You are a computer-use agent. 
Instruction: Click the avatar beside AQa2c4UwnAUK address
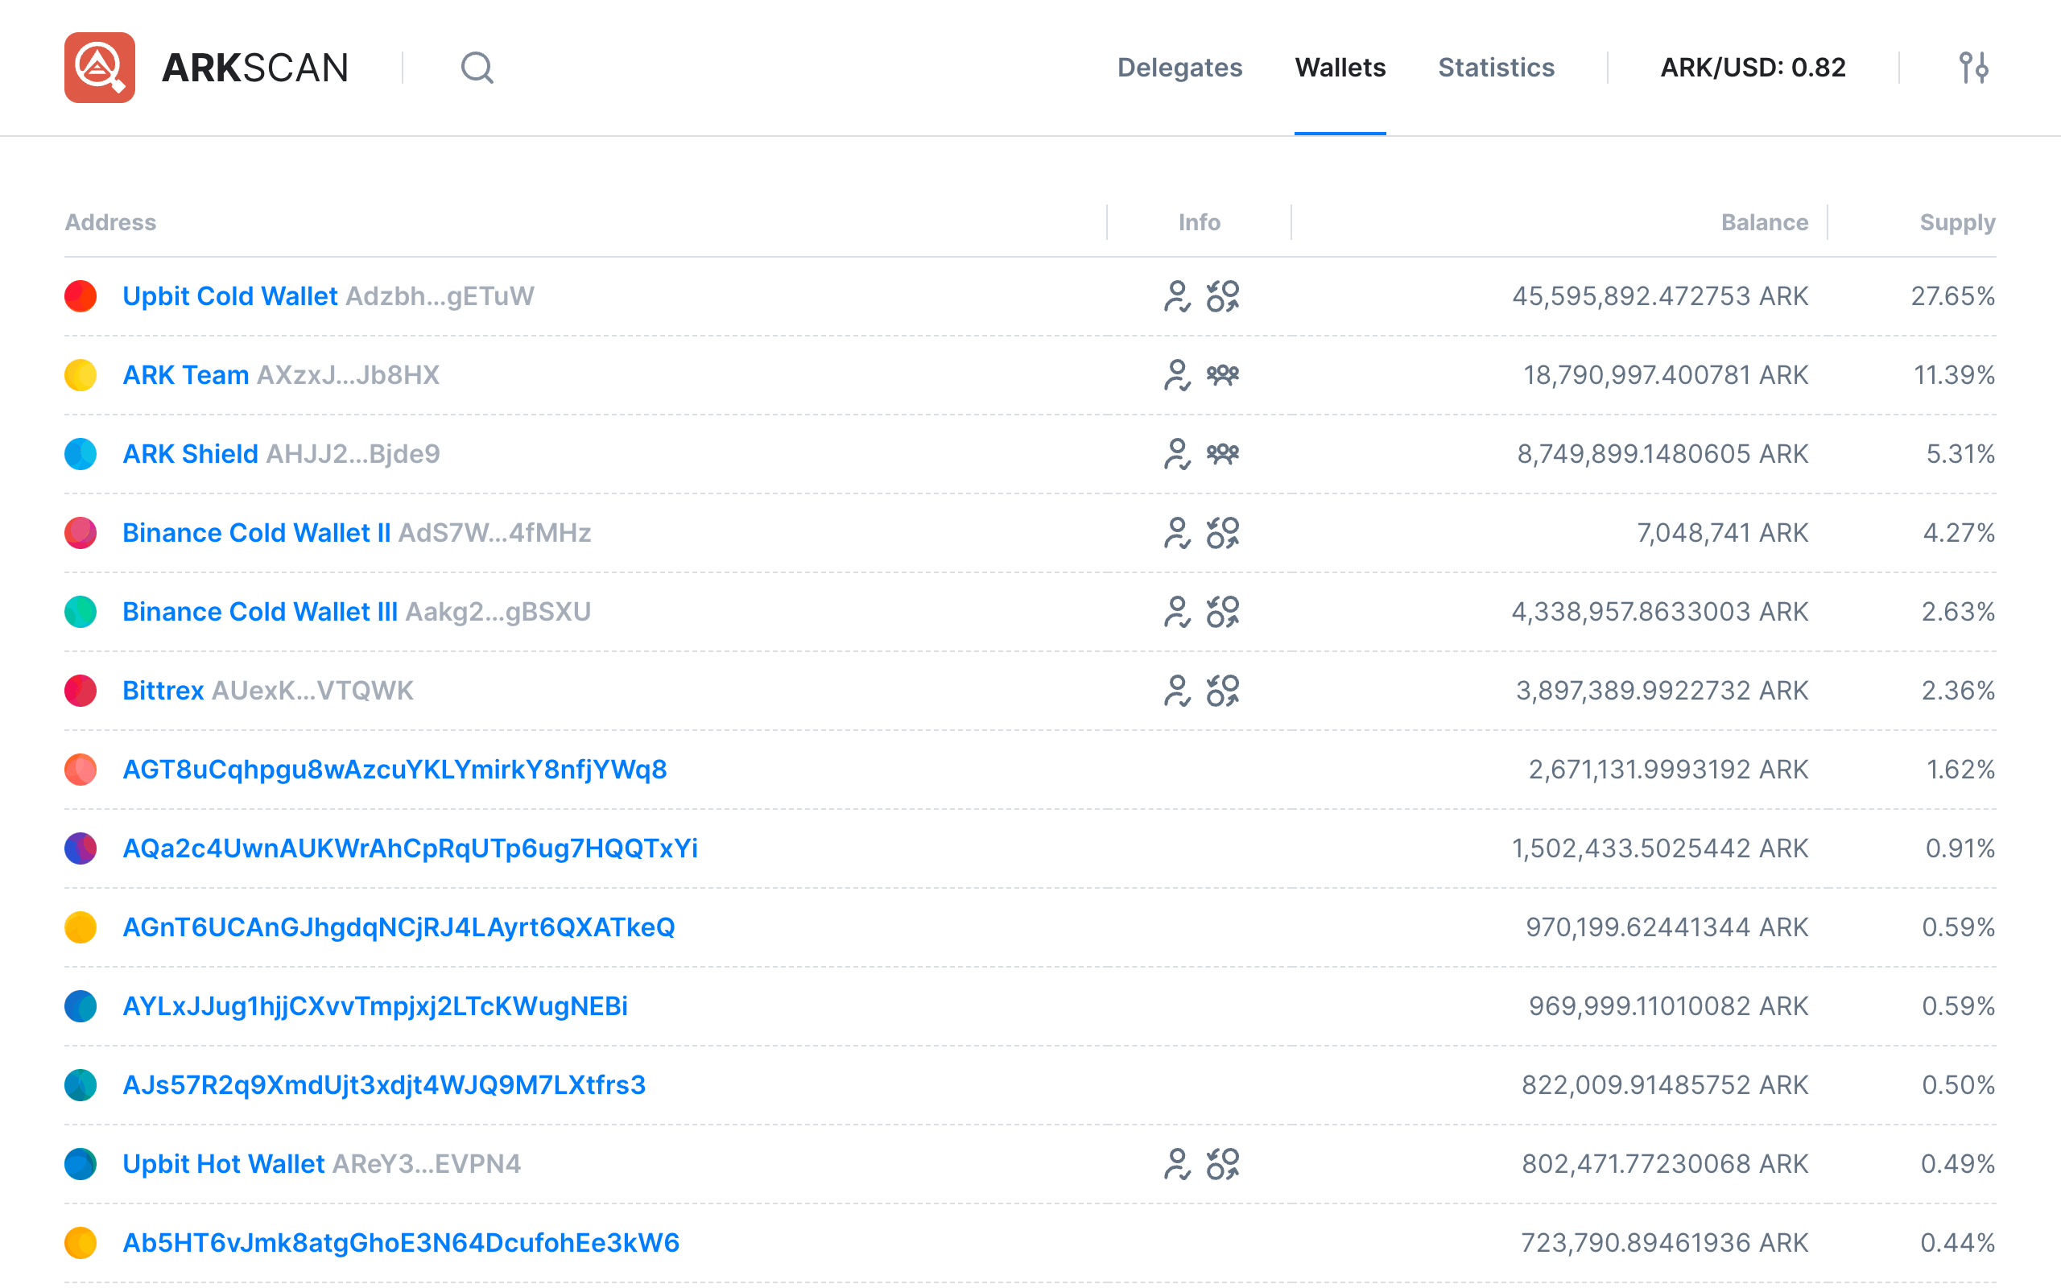click(81, 848)
